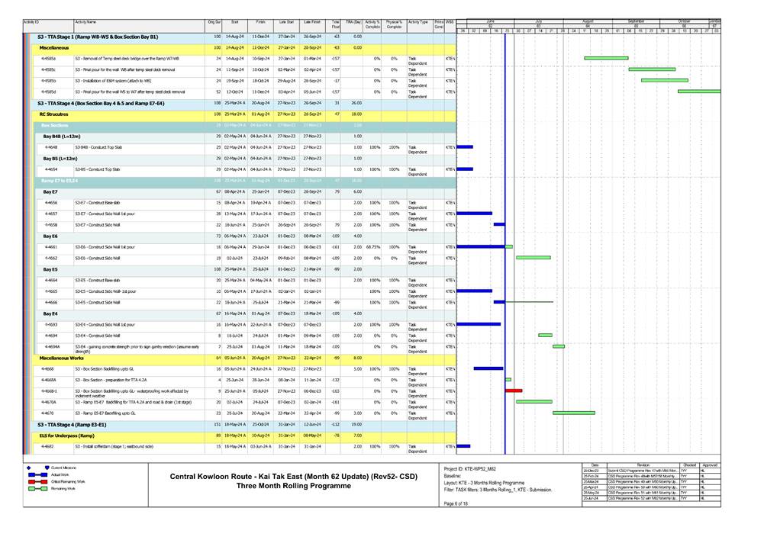Viewport: 764px width, 540px height.
Task: Click the blue data date line
Action: (504, 229)
